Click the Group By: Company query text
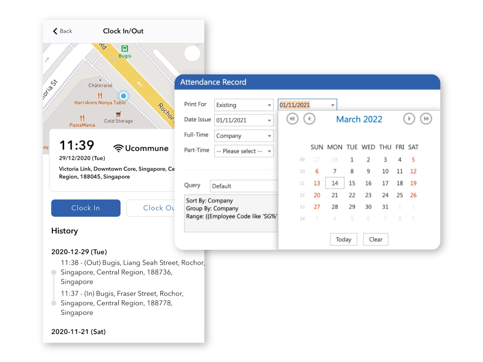Viewport: 483px width, 362px height. tap(212, 208)
